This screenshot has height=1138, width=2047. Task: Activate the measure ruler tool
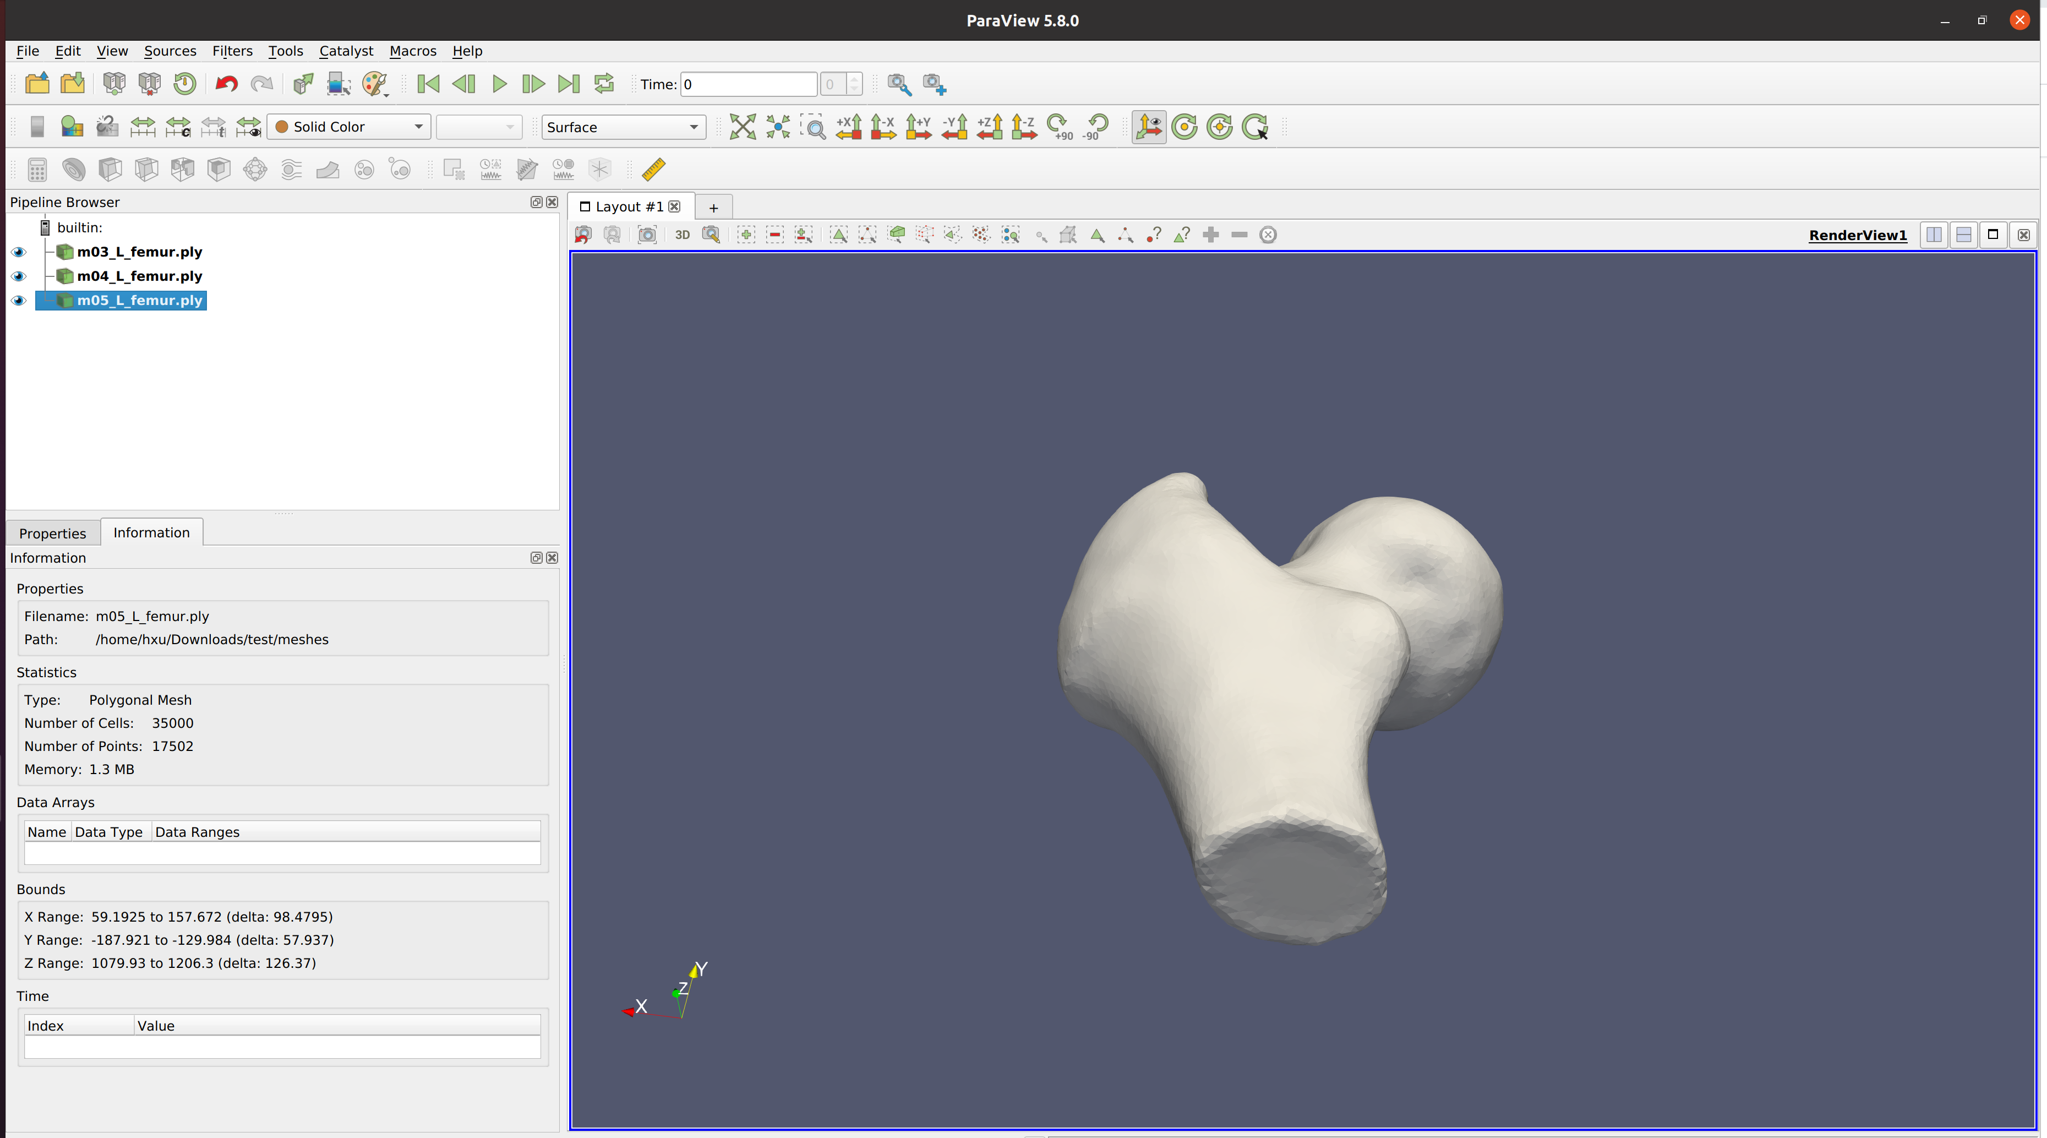click(x=653, y=169)
